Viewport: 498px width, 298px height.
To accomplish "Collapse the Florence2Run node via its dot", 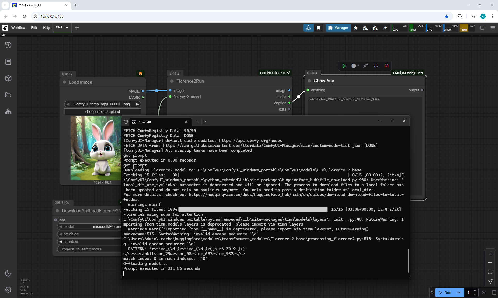I will (172, 81).
